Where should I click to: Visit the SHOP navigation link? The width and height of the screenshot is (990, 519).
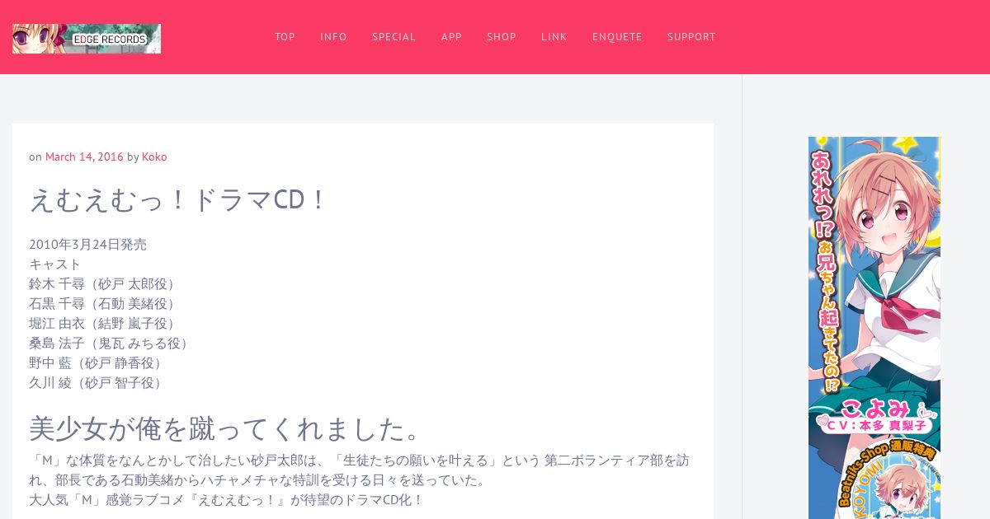click(502, 37)
